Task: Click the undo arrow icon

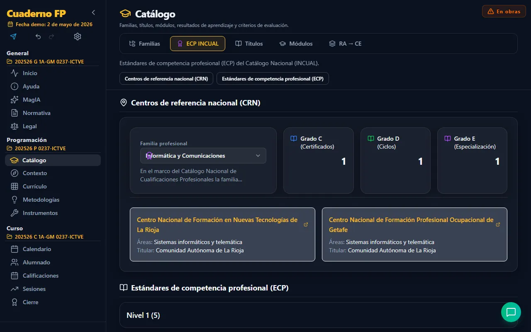Action: point(38,37)
